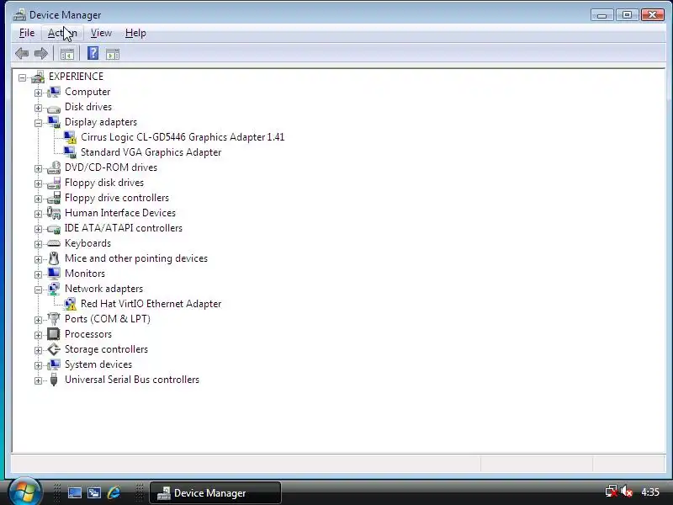
Task: Select the "Mice and other pointing devices" label
Action: tap(136, 258)
